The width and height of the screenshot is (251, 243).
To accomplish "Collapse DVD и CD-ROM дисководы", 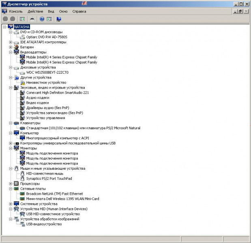I will (11, 32).
